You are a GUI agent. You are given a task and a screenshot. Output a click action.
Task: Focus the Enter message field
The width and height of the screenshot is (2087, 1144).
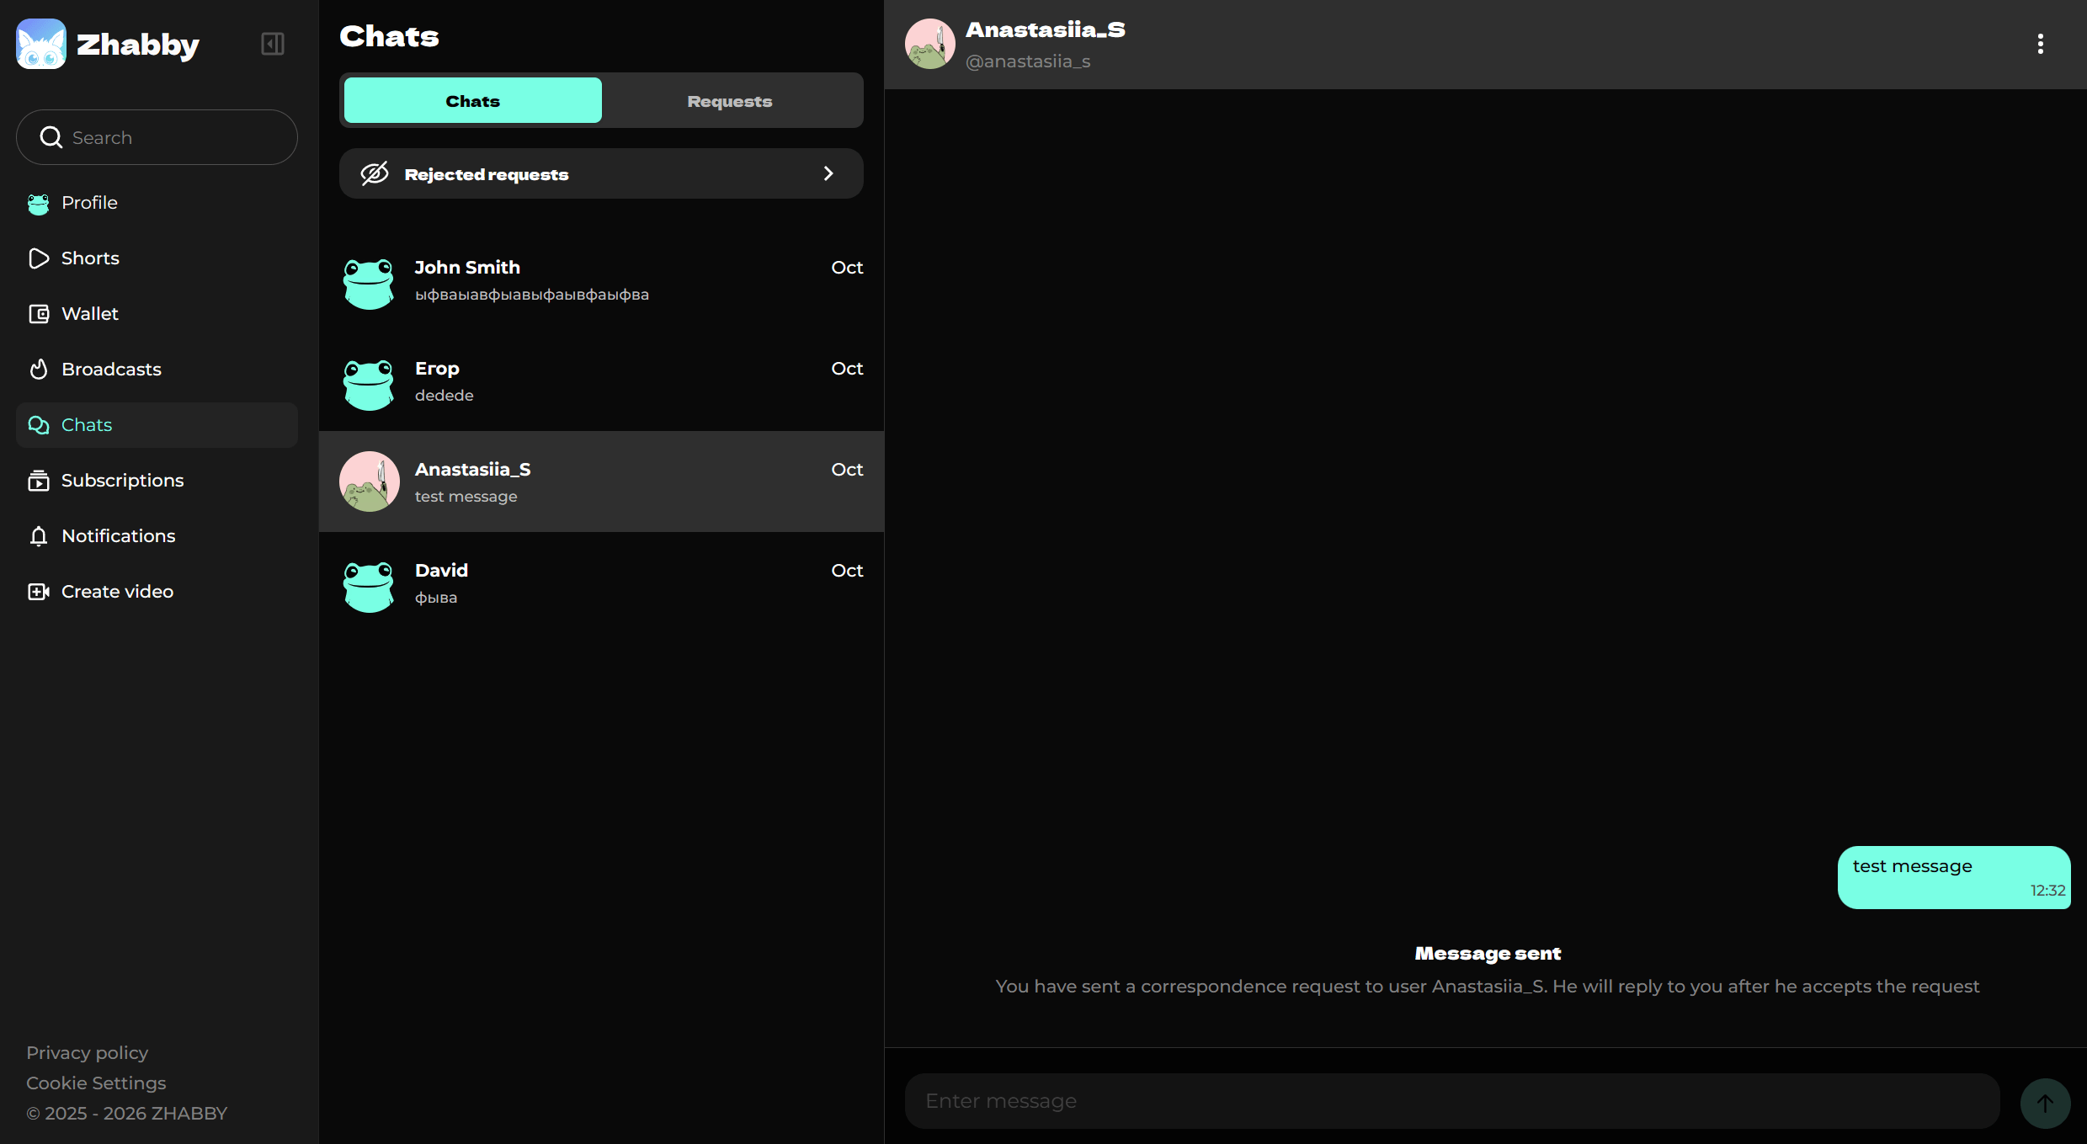click(1451, 1101)
